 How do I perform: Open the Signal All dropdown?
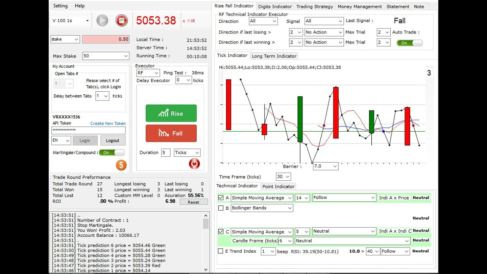pyautogui.click(x=324, y=21)
